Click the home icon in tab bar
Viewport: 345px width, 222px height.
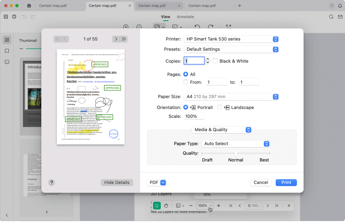29,6
